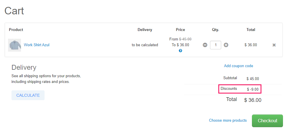The height and width of the screenshot is (132, 289).
Task: Click the Qty. column header
Action: [x=215, y=30]
